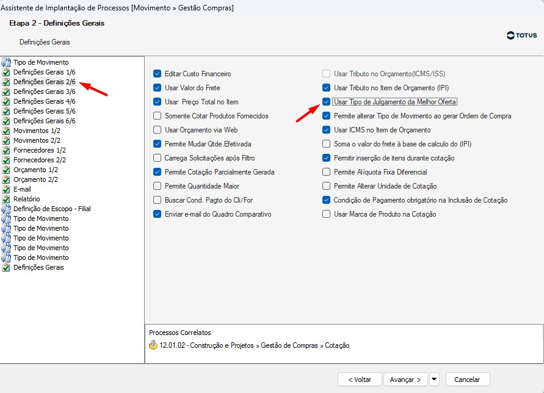Click the icon beside Orçamento 1/2
Screen dimensions: 544x393
pyautogui.click(x=6, y=170)
